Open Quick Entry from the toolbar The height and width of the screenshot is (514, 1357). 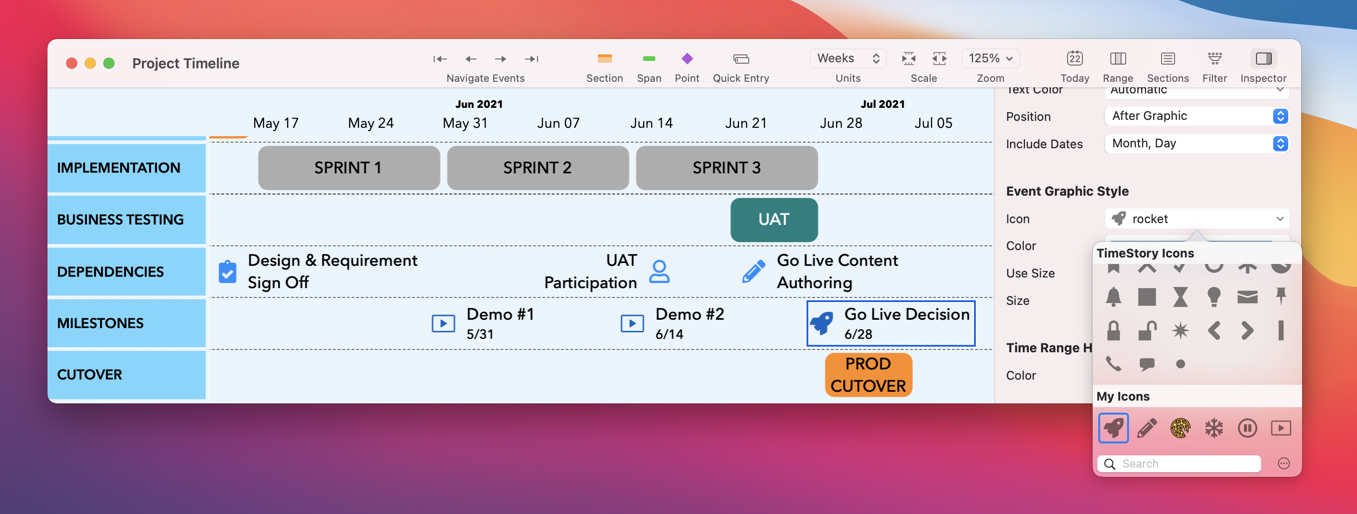741,59
